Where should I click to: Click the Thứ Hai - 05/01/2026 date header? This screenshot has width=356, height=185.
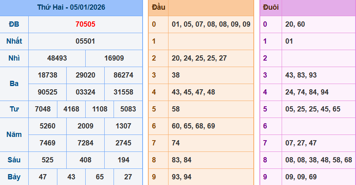(71, 7)
